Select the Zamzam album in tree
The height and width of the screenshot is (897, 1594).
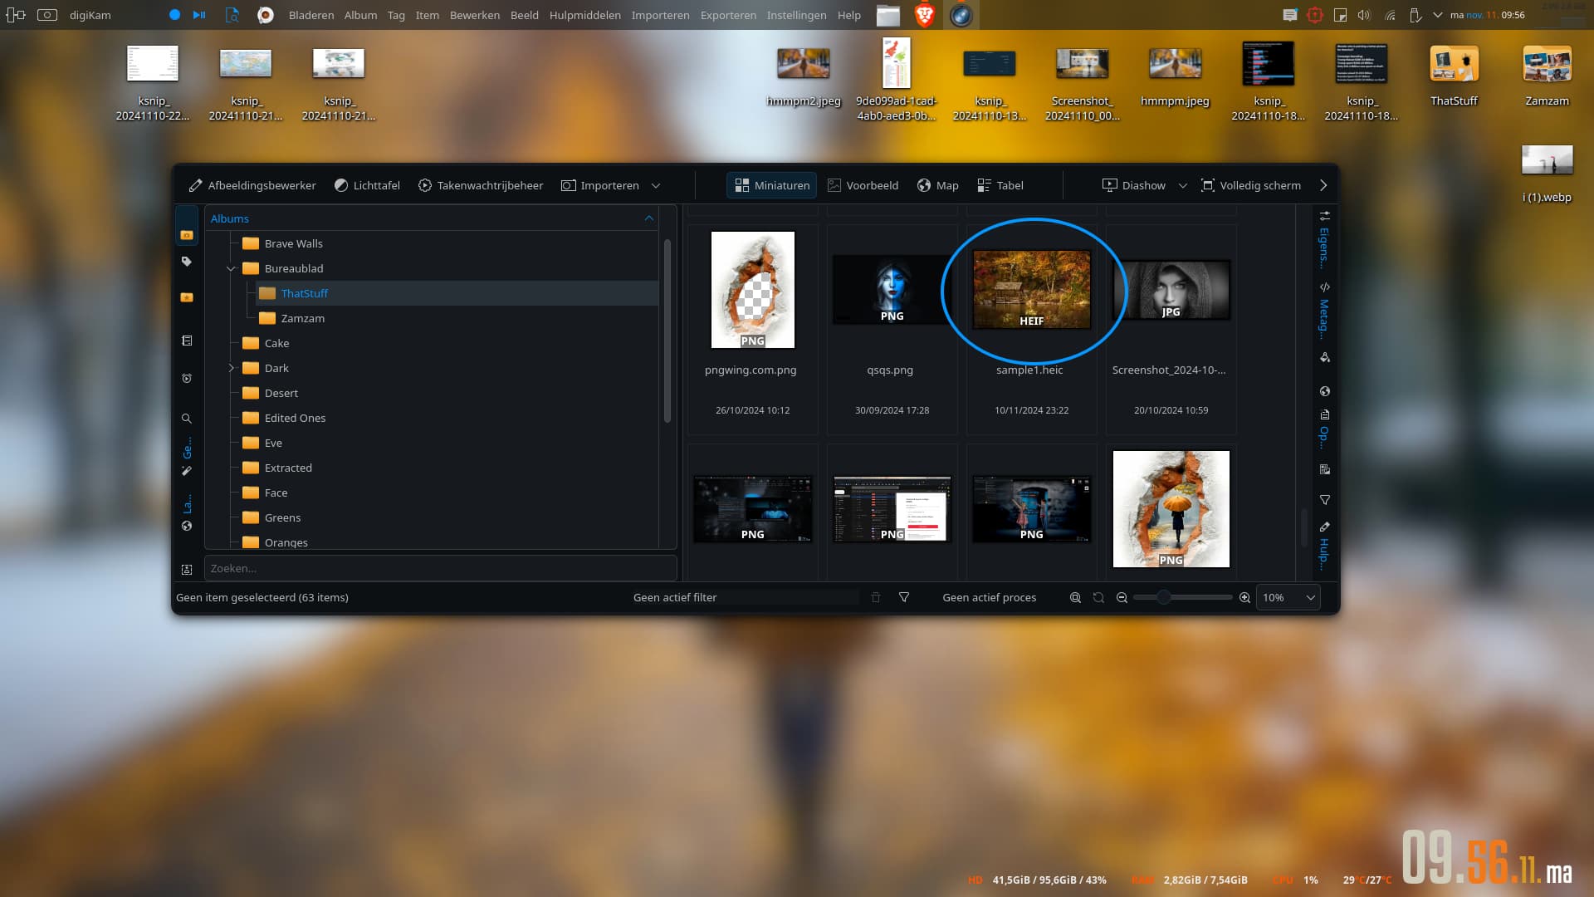click(x=303, y=318)
